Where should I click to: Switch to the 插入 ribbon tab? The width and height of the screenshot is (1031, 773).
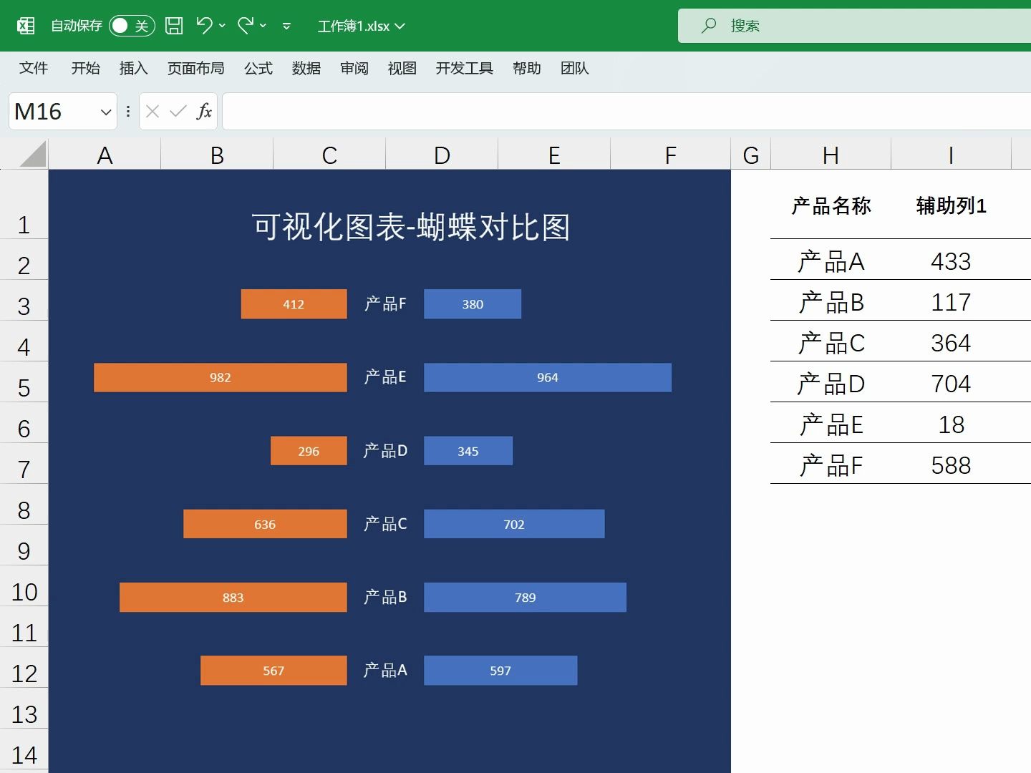coord(133,68)
